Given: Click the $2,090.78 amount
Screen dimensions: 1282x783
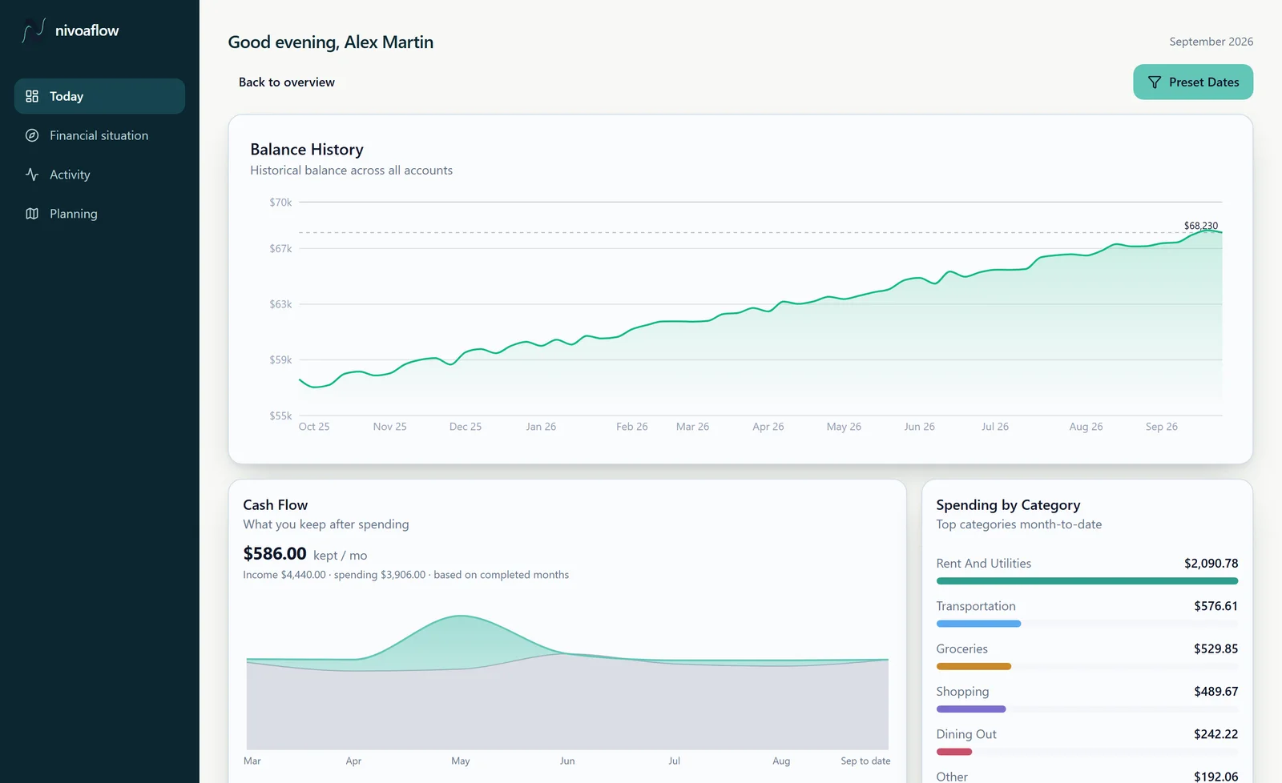Looking at the screenshot, I should point(1211,564).
